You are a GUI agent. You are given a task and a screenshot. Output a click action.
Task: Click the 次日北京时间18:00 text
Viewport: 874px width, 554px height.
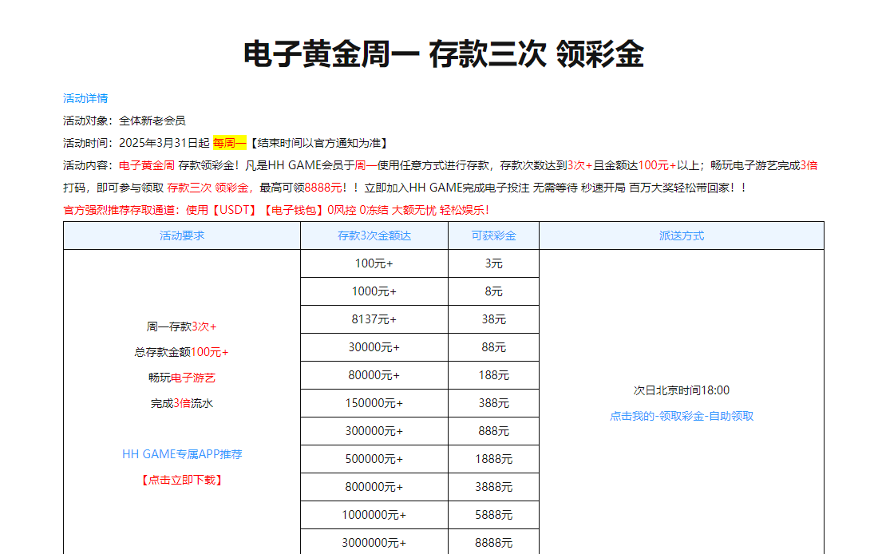pos(681,390)
